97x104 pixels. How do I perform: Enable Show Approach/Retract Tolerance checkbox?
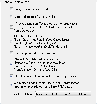click(11, 53)
